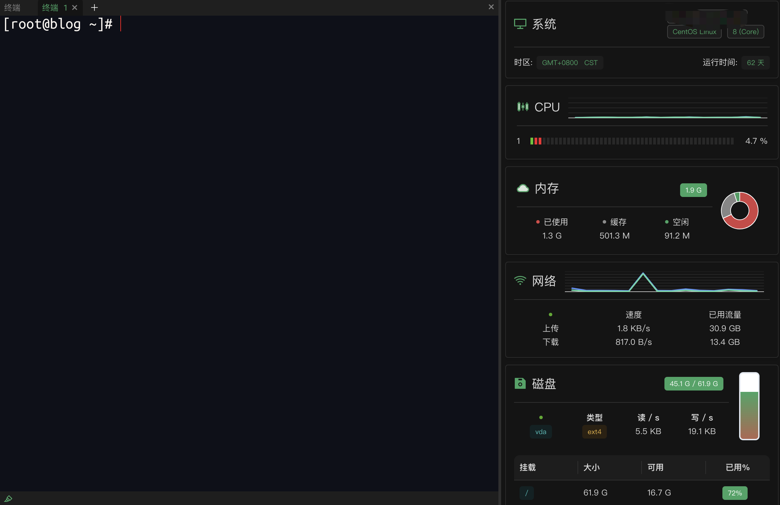
Task: Click the CPU core 1 usage bar
Action: pos(631,141)
